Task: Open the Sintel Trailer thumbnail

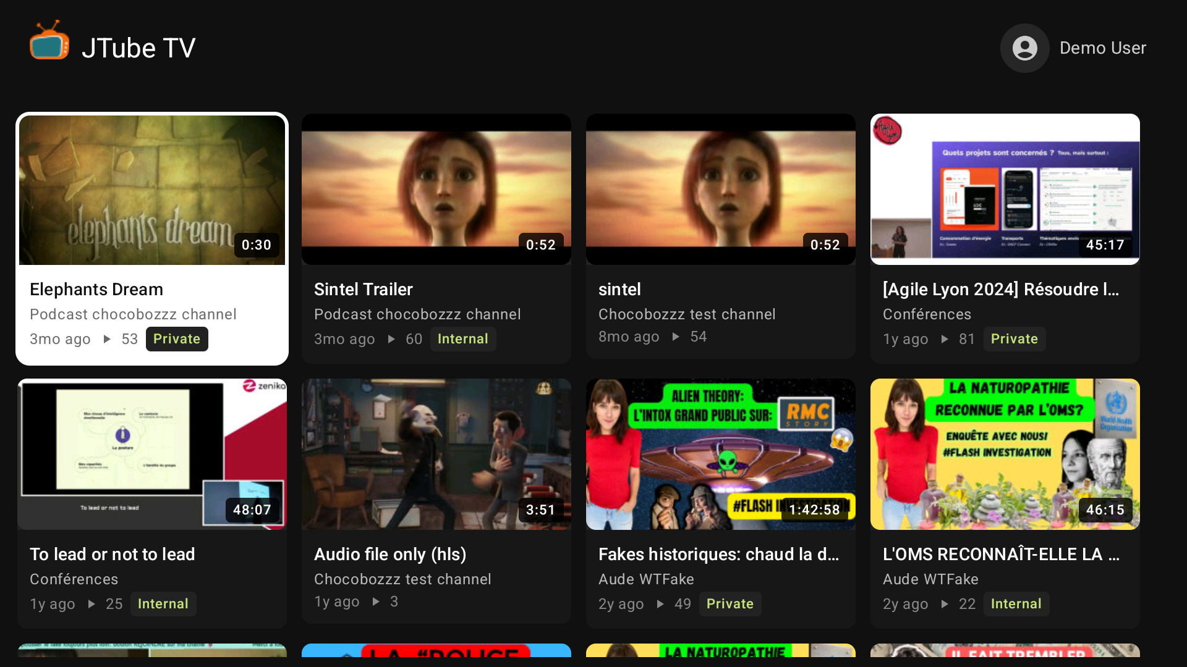Action: pyautogui.click(x=436, y=189)
